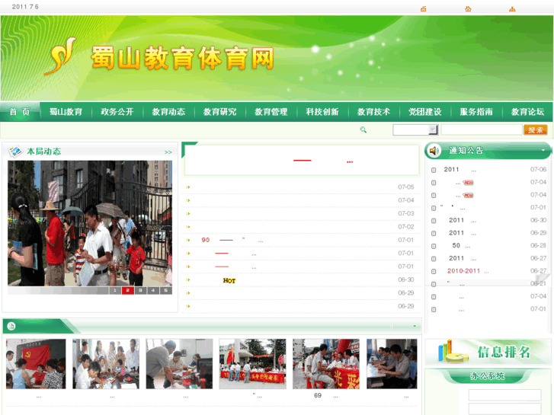Image resolution: width=554 pixels, height=415 pixels.
Task: Open the red news row starting with 90
Action: point(232,240)
